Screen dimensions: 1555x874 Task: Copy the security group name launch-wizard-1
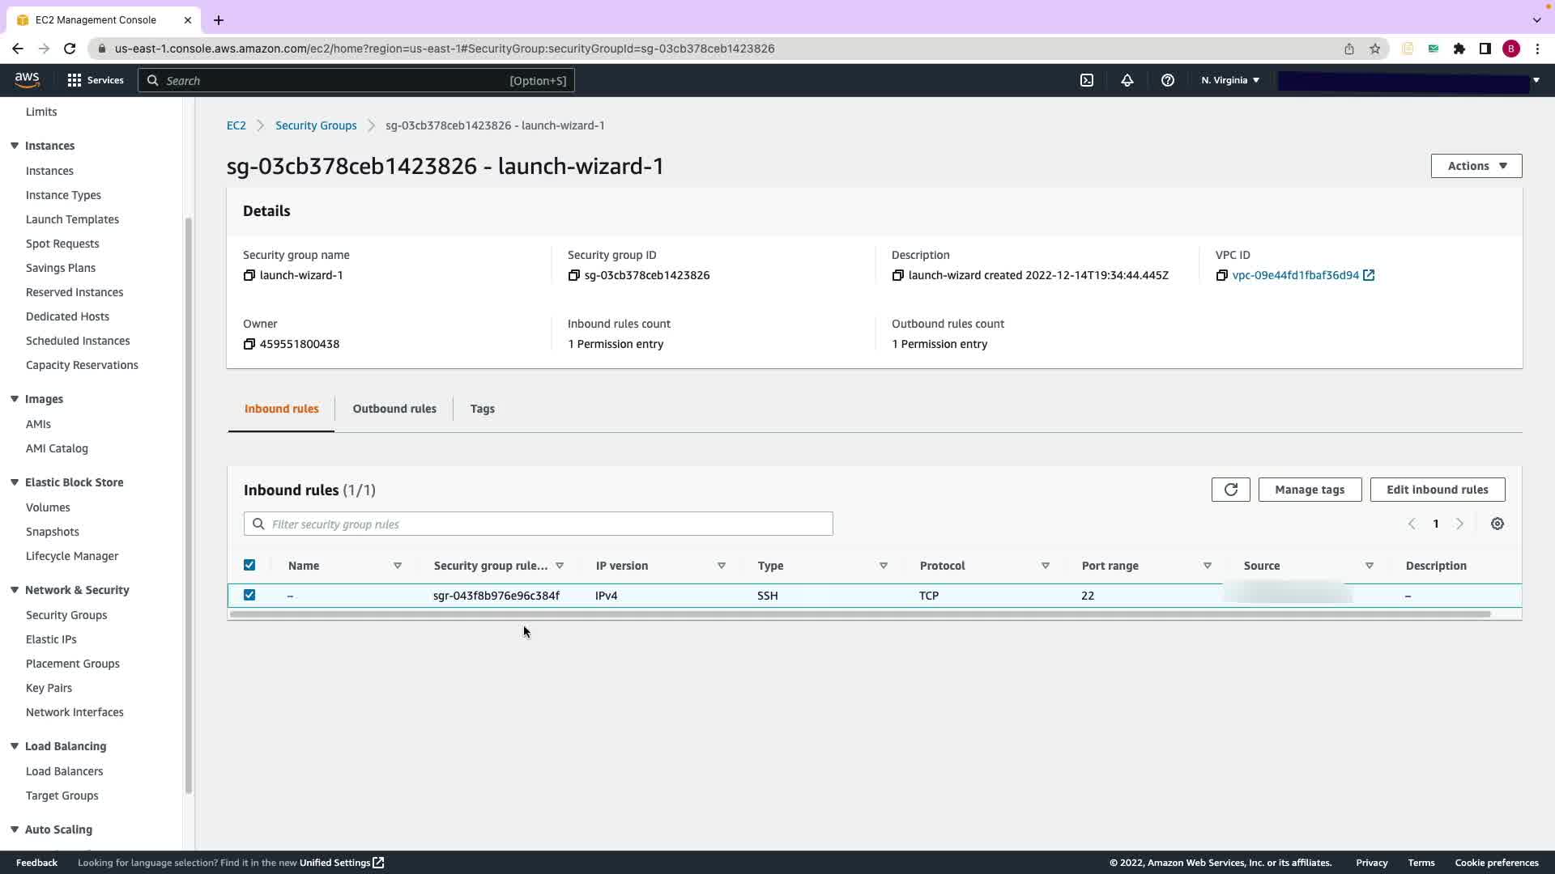pyautogui.click(x=249, y=275)
